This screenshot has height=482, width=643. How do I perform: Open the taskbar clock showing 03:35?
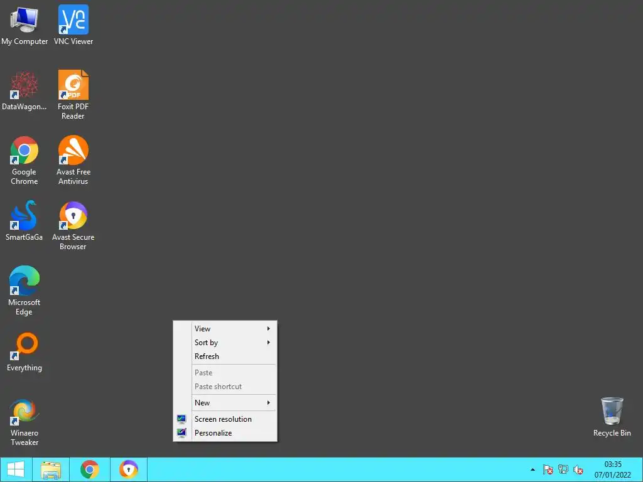click(x=613, y=469)
